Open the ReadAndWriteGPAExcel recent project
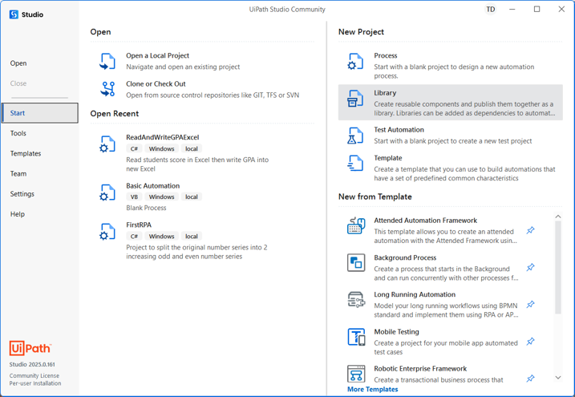This screenshot has width=575, height=397. coord(163,137)
